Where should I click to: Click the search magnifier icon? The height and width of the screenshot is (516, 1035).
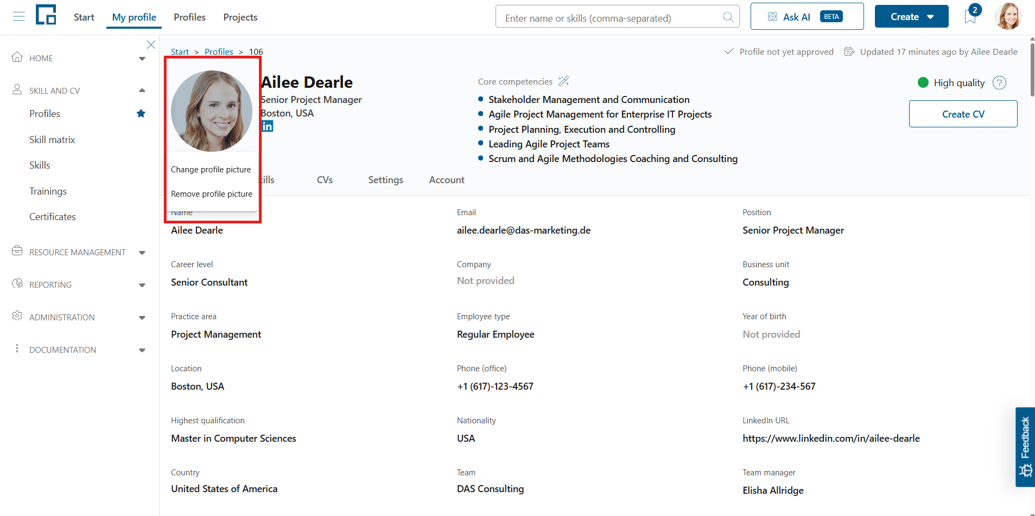click(x=728, y=17)
